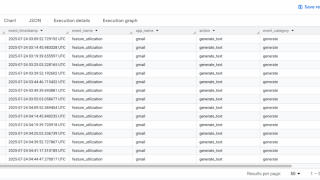The height and width of the screenshot is (180, 320).
Task: Open results per page 50 dropdown
Action: pyautogui.click(x=295, y=173)
